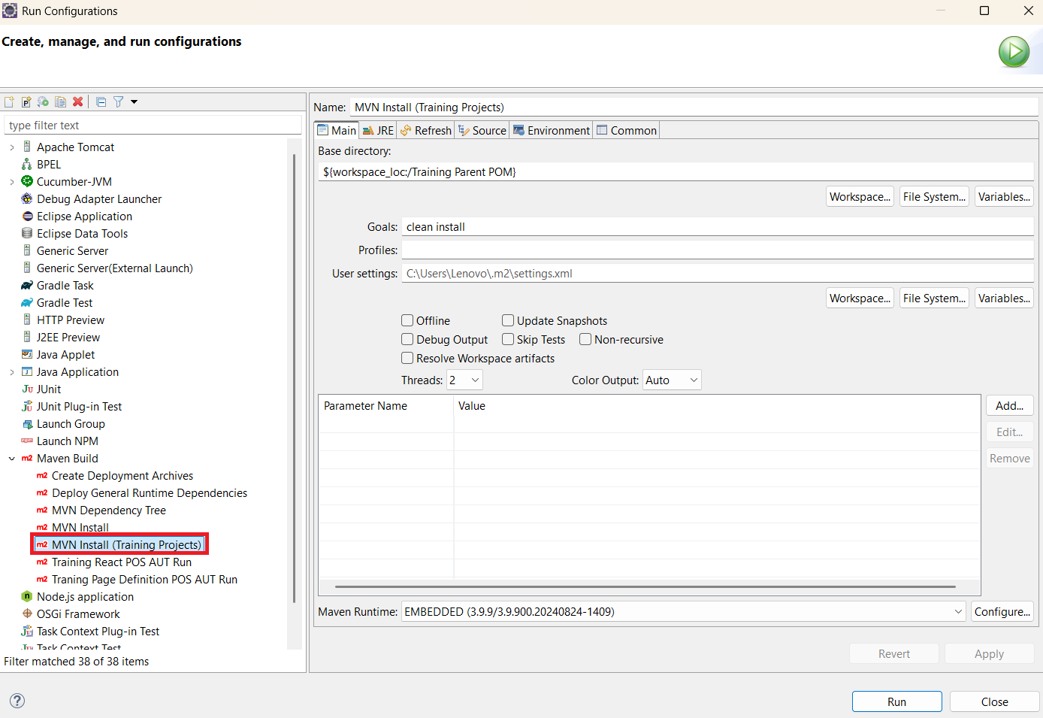Click the Configure... button for Maven Runtime
The width and height of the screenshot is (1043, 718).
[x=1002, y=612]
